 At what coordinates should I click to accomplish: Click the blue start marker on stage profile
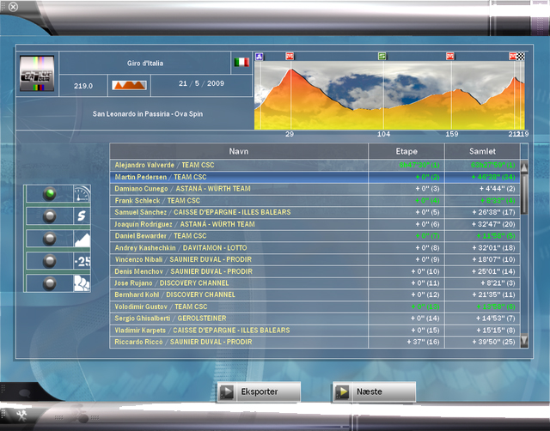(x=260, y=56)
